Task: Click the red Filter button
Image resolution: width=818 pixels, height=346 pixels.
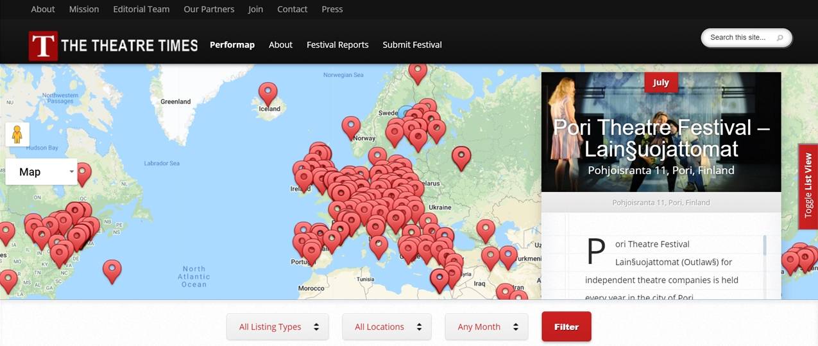Action: pyautogui.click(x=567, y=327)
